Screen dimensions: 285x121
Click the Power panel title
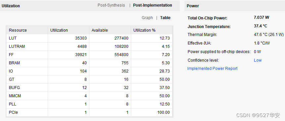[x=193, y=6]
